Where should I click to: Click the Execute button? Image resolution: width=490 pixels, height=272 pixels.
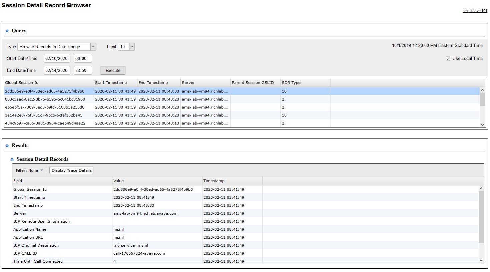pyautogui.click(x=113, y=70)
